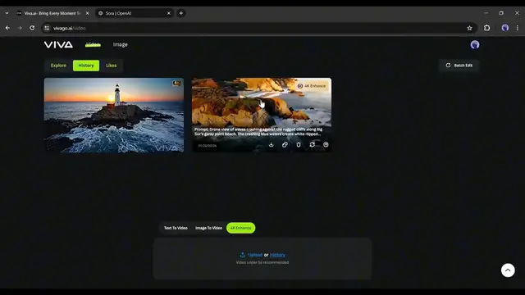The width and height of the screenshot is (525, 295).
Task: Open the tab search dropdown arrow
Action: 7,13
